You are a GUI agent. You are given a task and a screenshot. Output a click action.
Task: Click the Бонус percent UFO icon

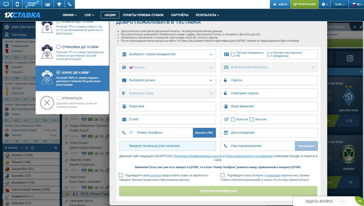(x=47, y=77)
